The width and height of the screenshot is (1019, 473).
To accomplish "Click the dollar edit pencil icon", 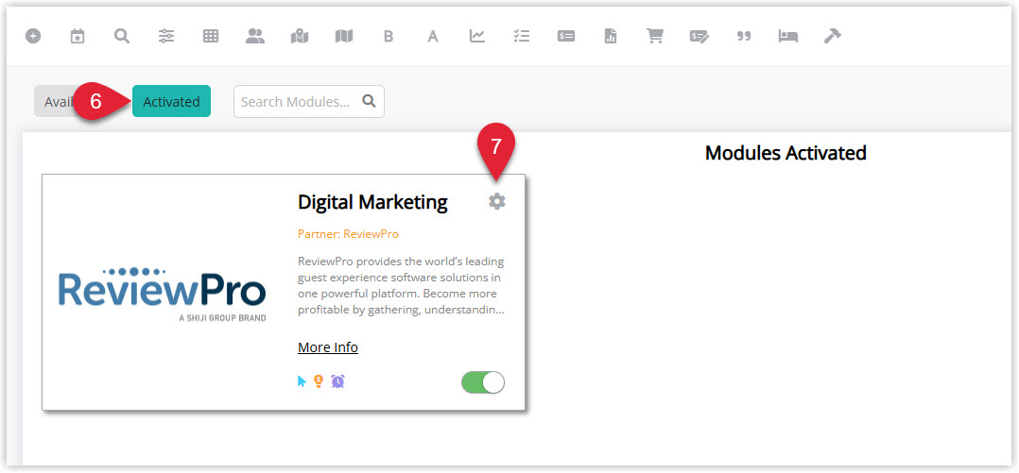I will coord(699,36).
